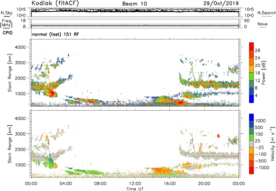Click the 60 Nave axis tick label
Viewport: 276px width, 191px height.
point(247,21)
